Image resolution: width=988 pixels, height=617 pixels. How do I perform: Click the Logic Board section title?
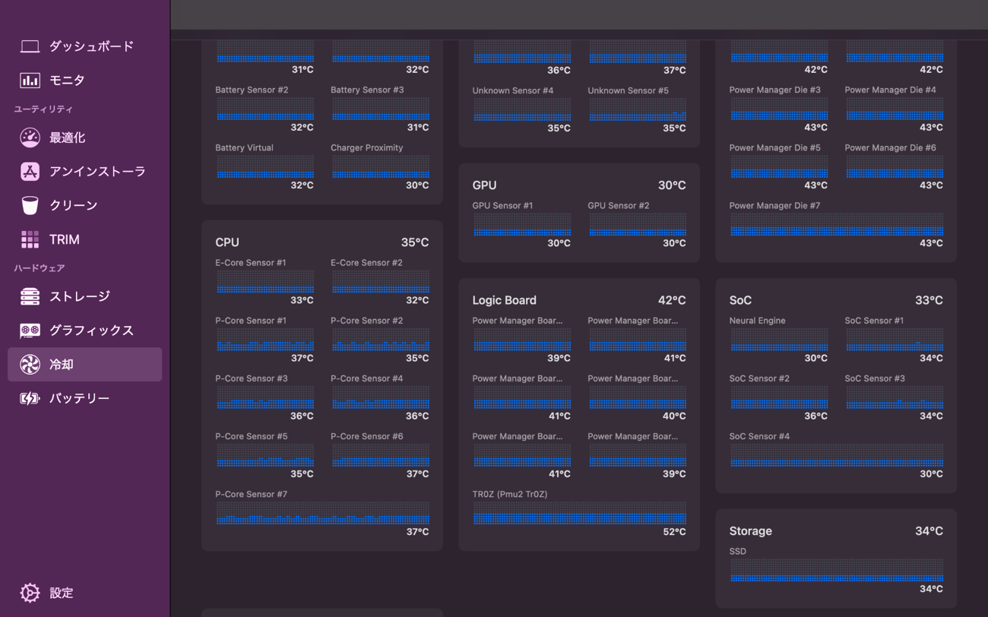504,300
